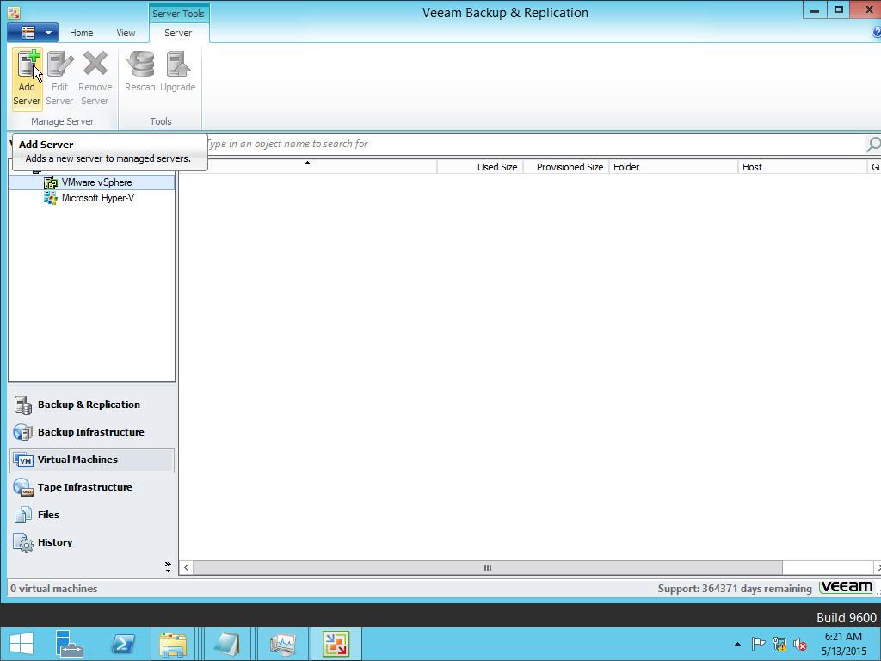Select the Server ribbon tab
This screenshot has height=661, width=881.
tap(178, 33)
